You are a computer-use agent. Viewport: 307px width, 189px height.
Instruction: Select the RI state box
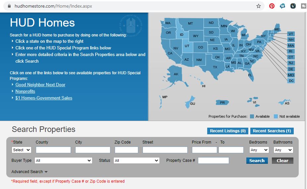291,51
